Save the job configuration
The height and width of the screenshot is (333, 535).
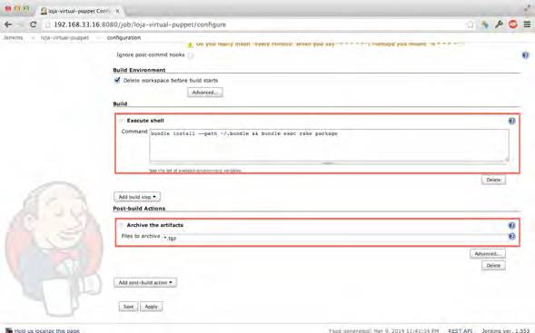coord(128,307)
